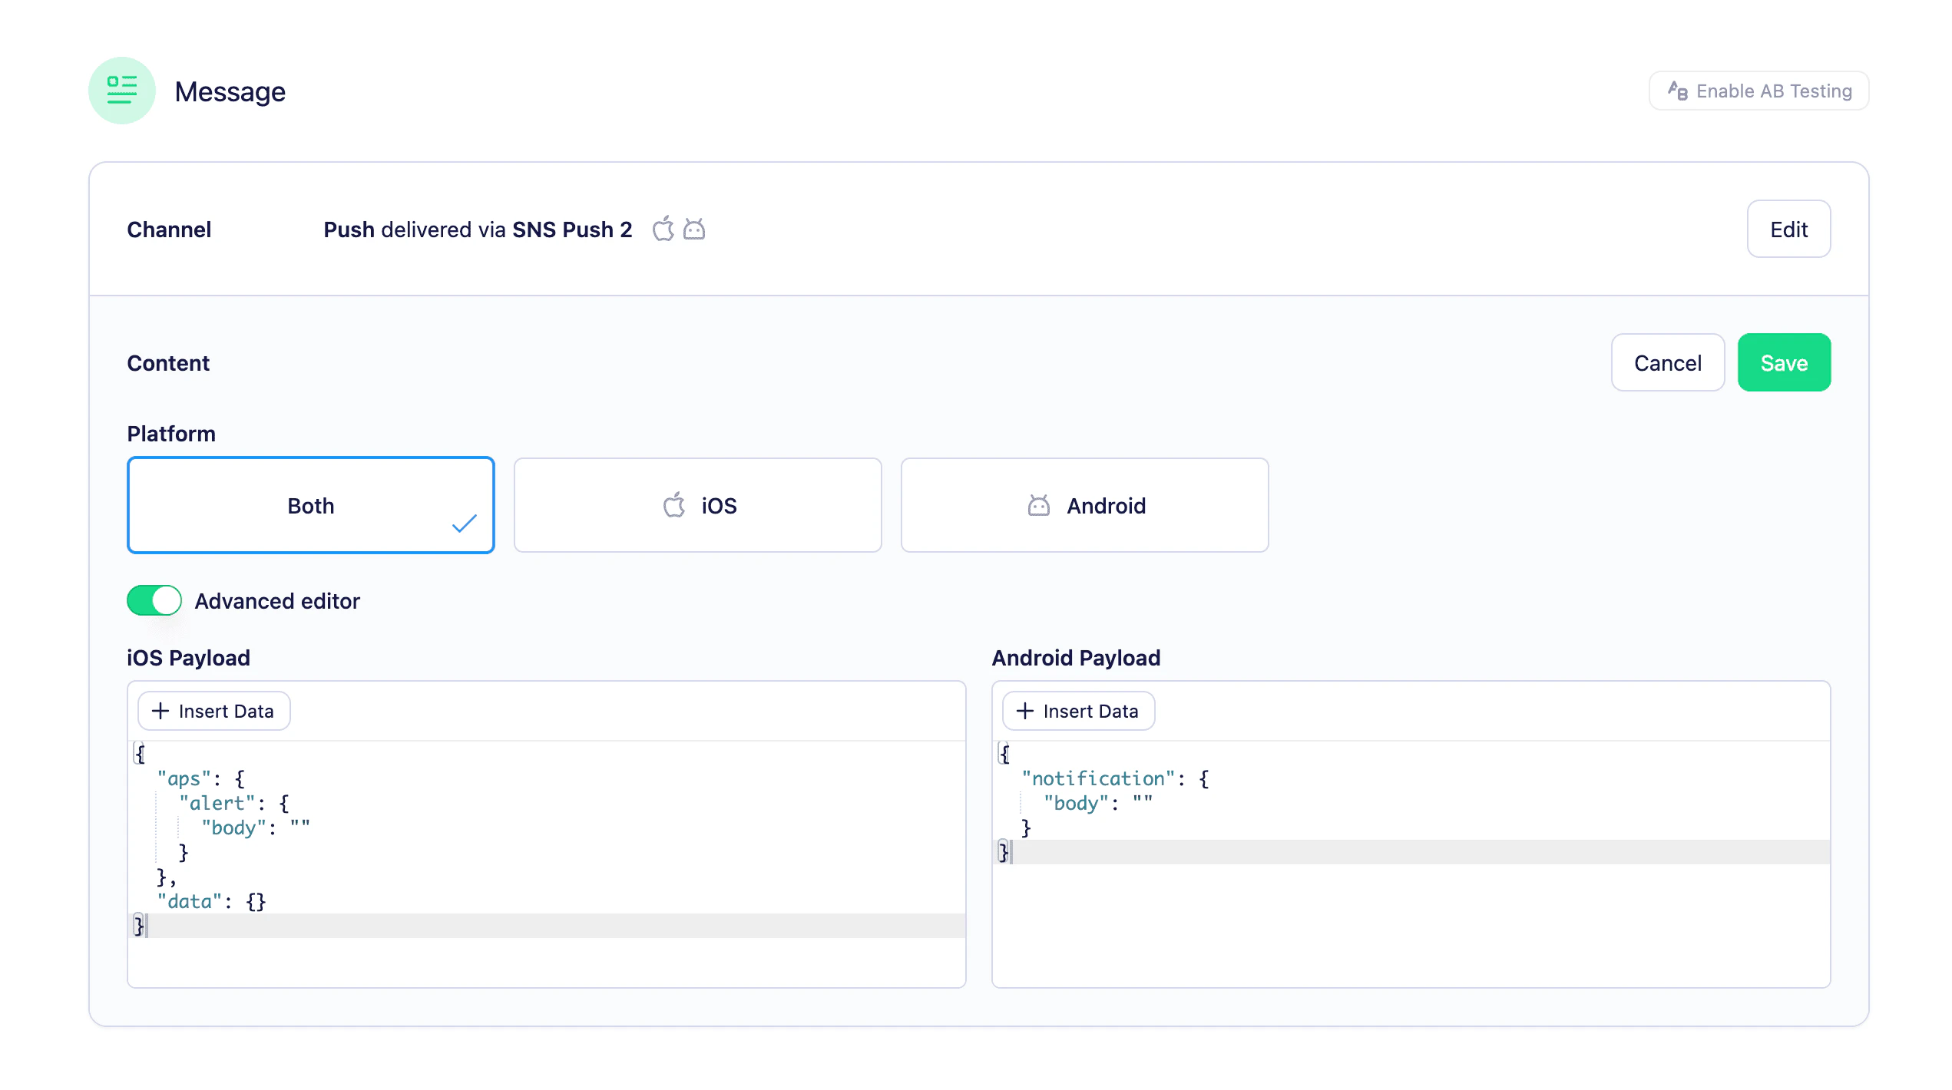Screen dimensions: 1952x1090
Task: Click the AB icon in Enable AB Testing
Action: tap(1677, 91)
